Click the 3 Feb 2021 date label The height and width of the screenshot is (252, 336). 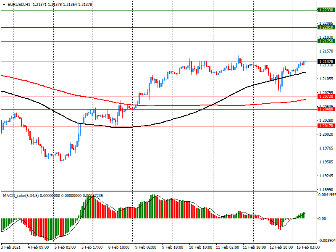click(11, 247)
